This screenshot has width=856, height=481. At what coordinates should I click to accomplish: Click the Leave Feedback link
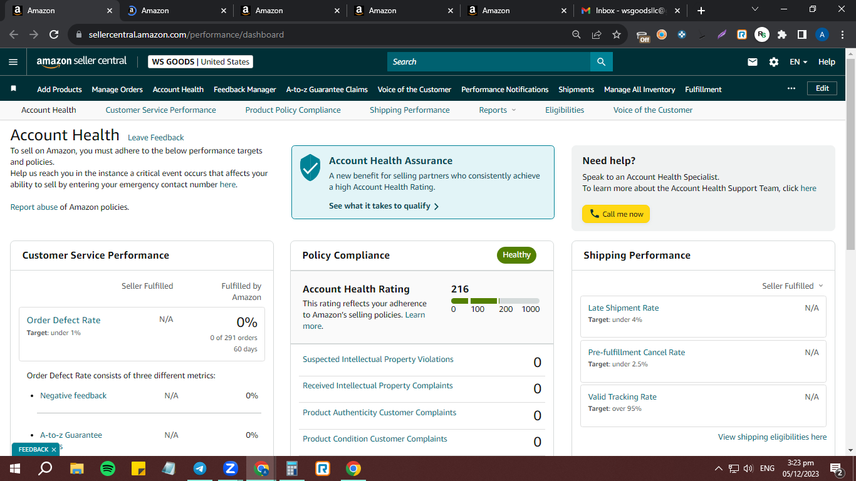[x=156, y=137]
